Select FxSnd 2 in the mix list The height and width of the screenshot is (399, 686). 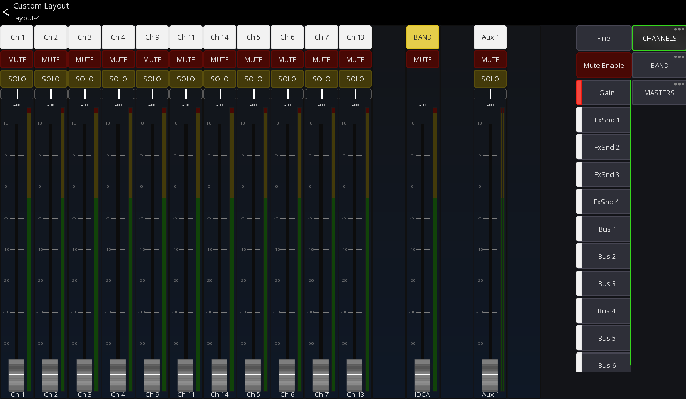click(603, 147)
